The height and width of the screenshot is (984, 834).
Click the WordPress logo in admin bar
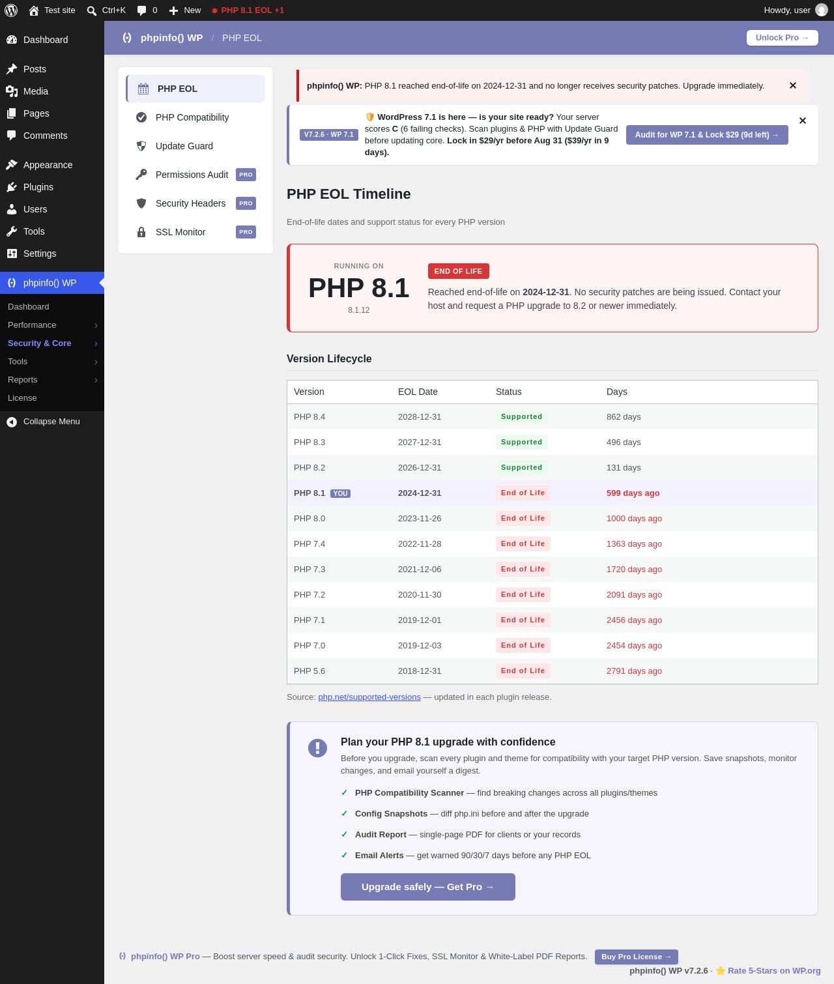click(11, 10)
